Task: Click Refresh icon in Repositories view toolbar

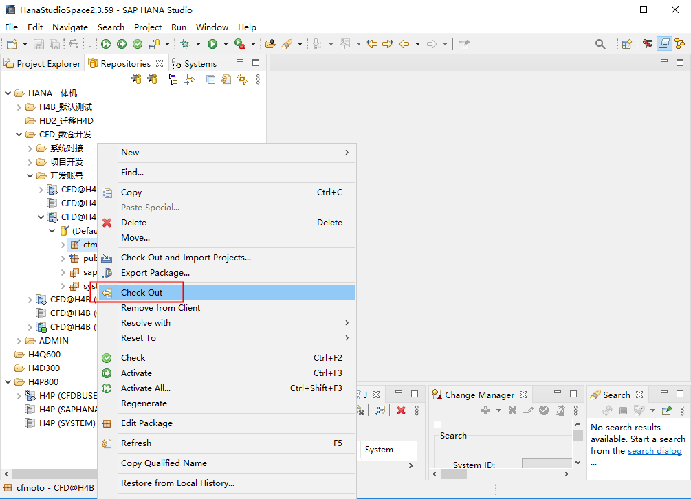Action: point(226,79)
